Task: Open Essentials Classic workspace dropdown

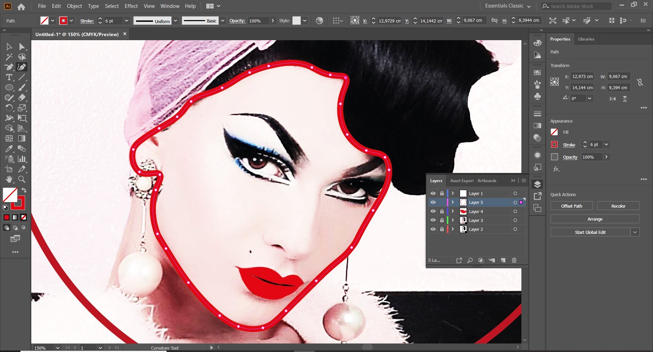Action: coord(529,6)
